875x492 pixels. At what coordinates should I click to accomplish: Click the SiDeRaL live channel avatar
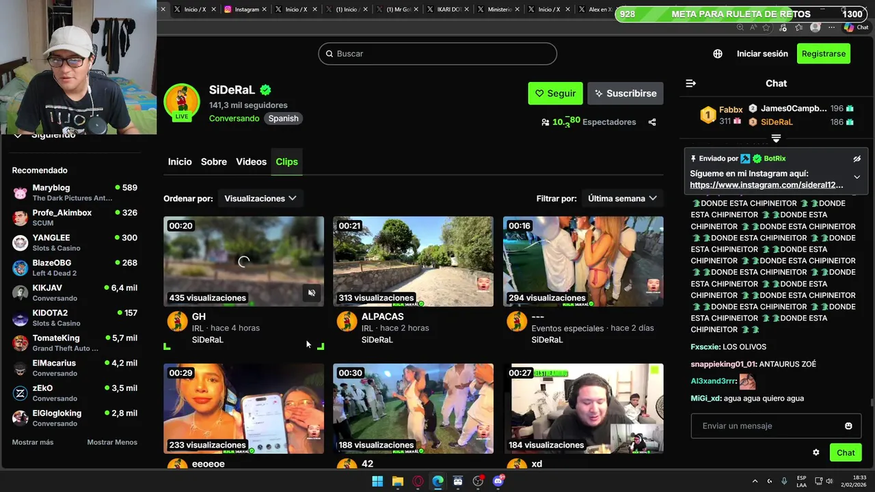click(181, 102)
